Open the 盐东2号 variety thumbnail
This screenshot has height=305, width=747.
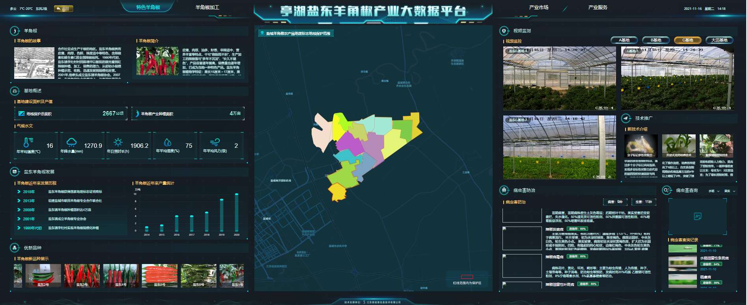pos(43,275)
